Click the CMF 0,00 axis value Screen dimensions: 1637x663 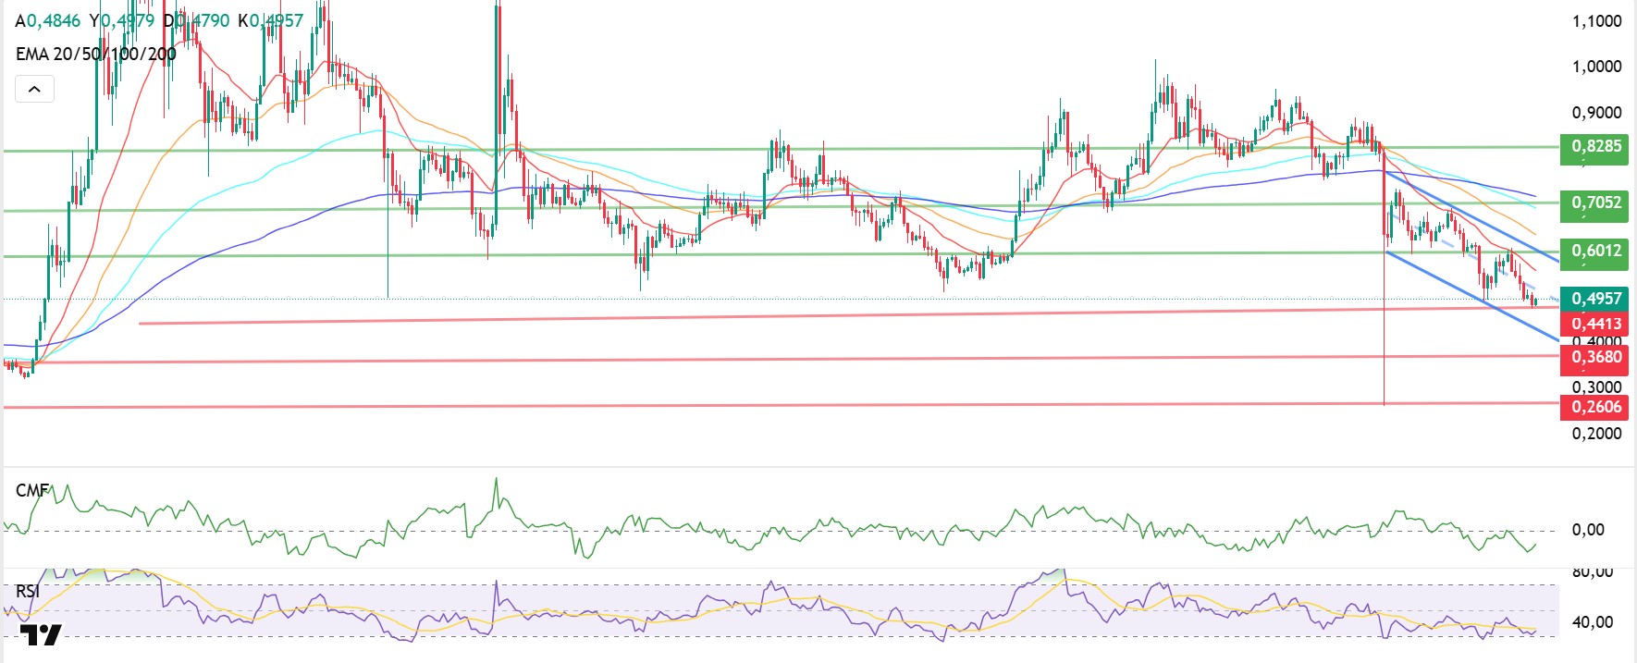pyautogui.click(x=1588, y=530)
